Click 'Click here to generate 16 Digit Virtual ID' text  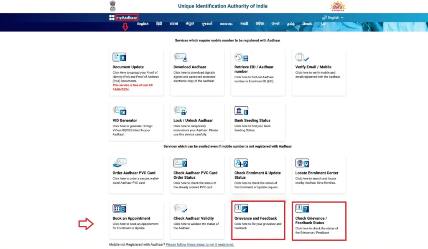point(132,130)
